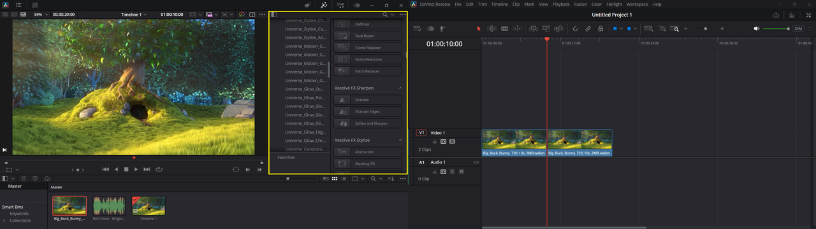Open the Marker color dropdown arrow
Screen dimensions: 816x229
pyautogui.click(x=636, y=29)
